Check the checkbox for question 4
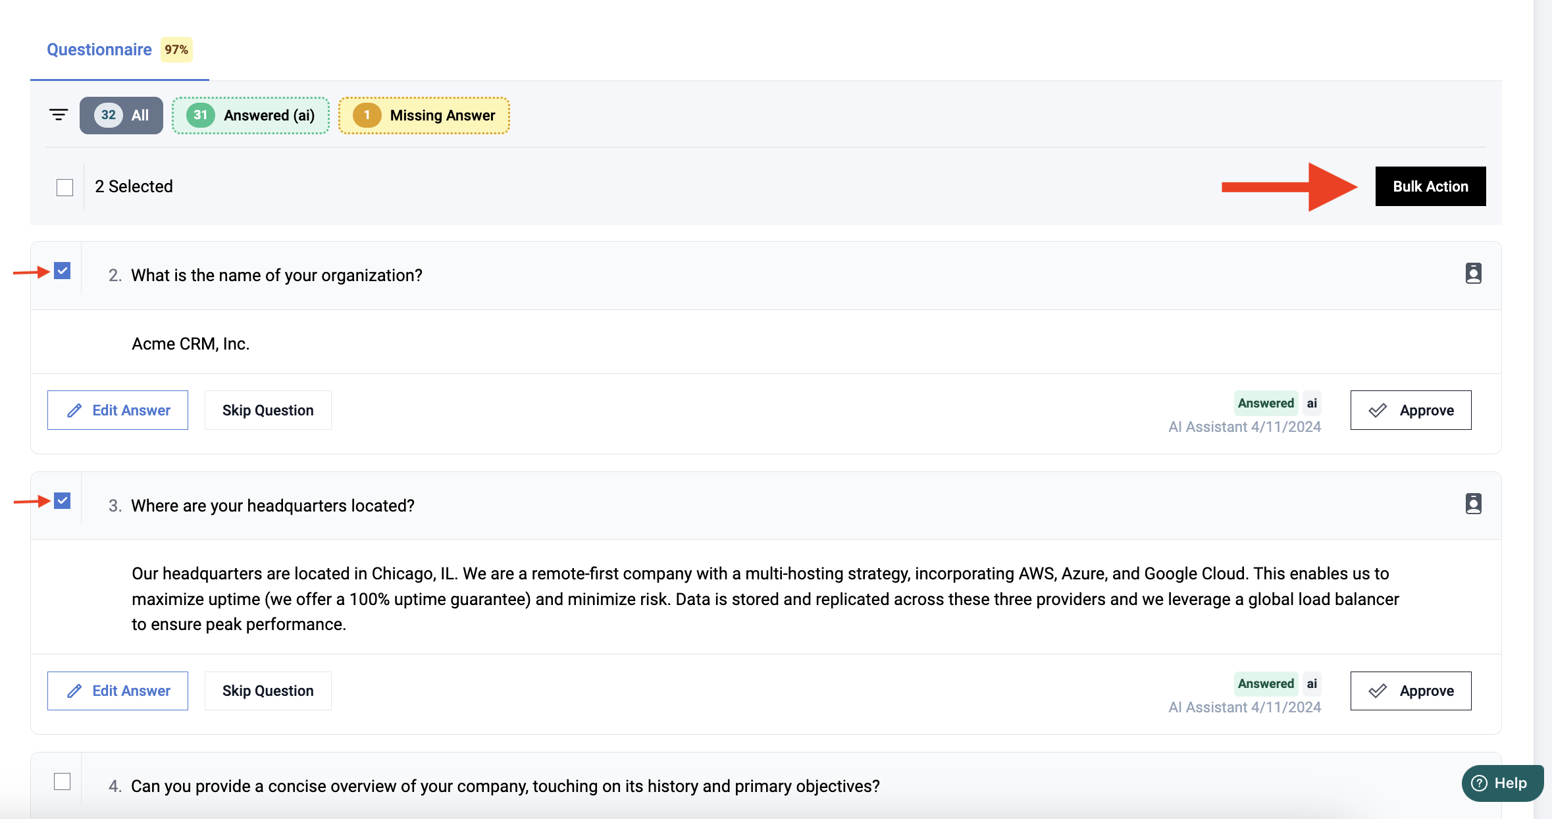 pyautogui.click(x=63, y=781)
